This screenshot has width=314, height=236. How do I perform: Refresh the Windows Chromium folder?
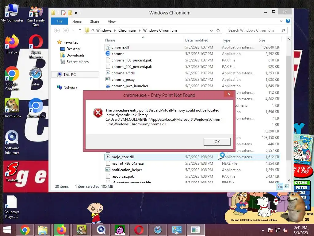tap(218, 30)
